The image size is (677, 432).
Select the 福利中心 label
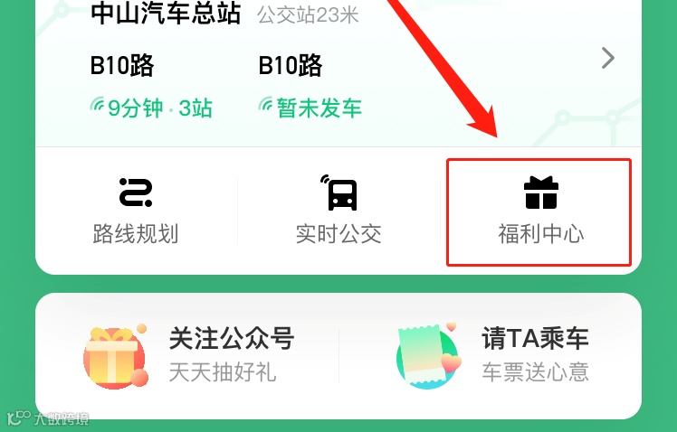[x=541, y=234]
